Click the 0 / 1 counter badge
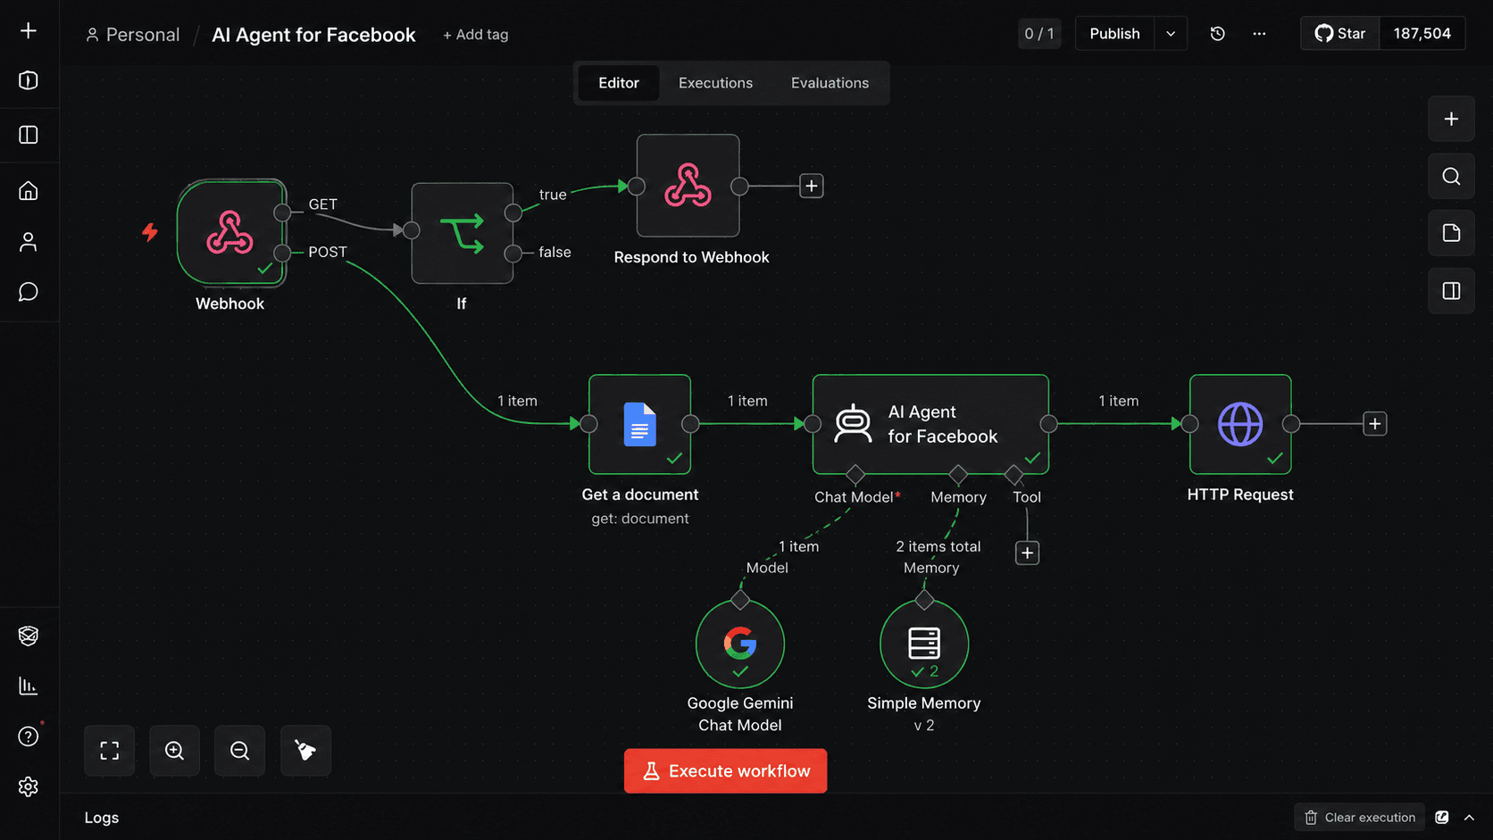Screen dimensions: 1493x840 1039,34
